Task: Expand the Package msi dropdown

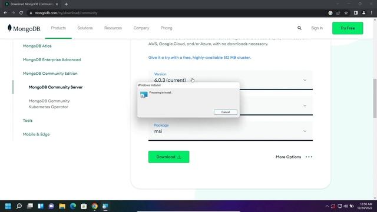Action: click(230, 131)
